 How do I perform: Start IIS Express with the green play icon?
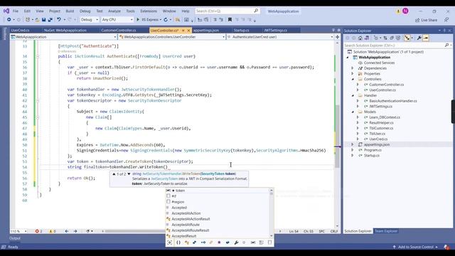point(138,19)
